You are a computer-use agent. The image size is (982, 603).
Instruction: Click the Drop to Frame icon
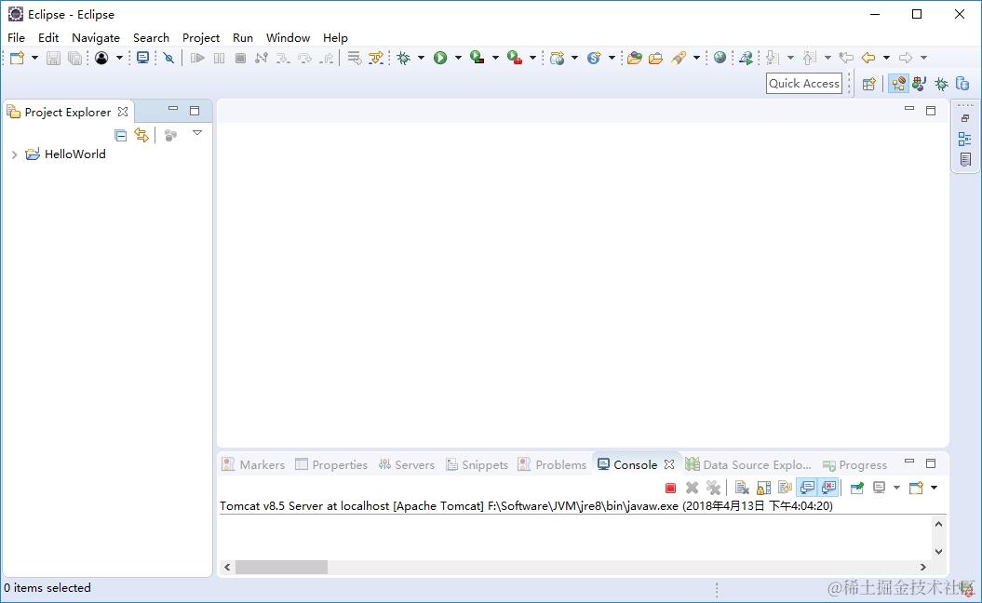click(x=355, y=59)
